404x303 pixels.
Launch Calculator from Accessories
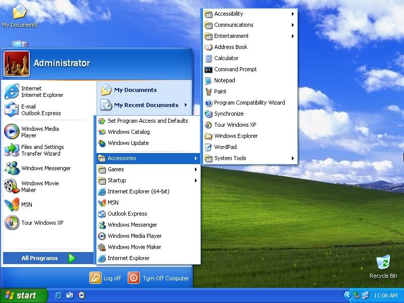click(226, 58)
